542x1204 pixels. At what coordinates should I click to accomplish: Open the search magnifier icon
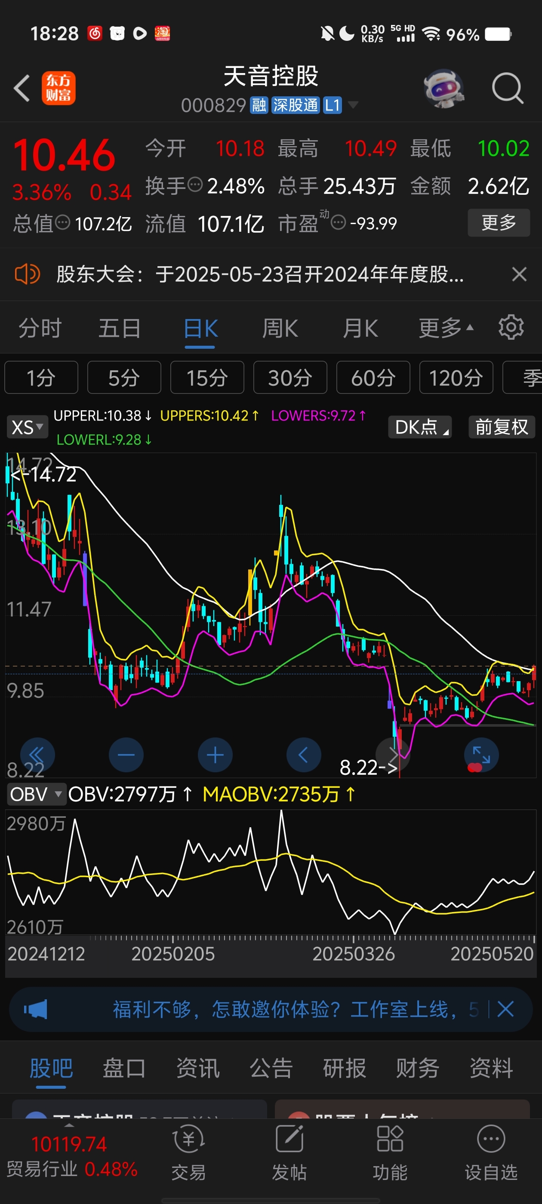508,88
